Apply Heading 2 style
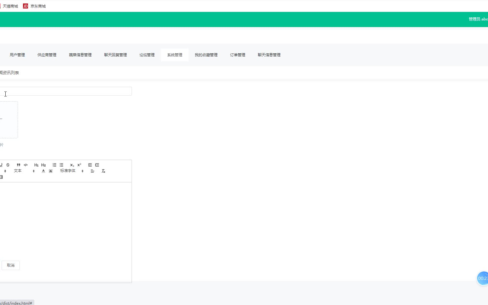Image resolution: width=488 pixels, height=305 pixels. tap(43, 165)
